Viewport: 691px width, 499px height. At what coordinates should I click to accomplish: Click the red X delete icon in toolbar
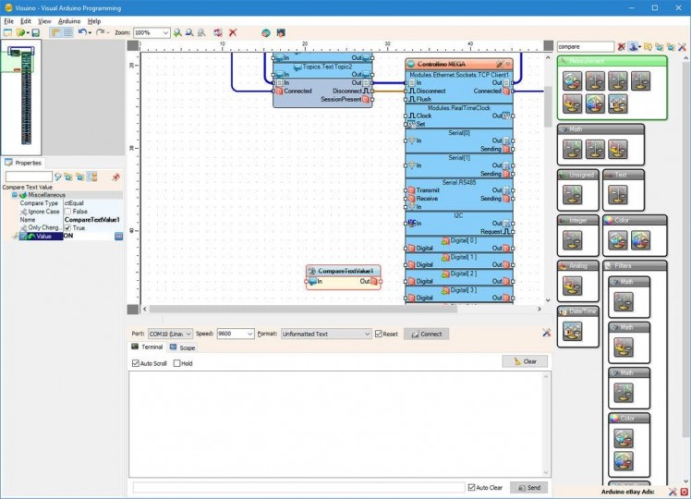(233, 32)
